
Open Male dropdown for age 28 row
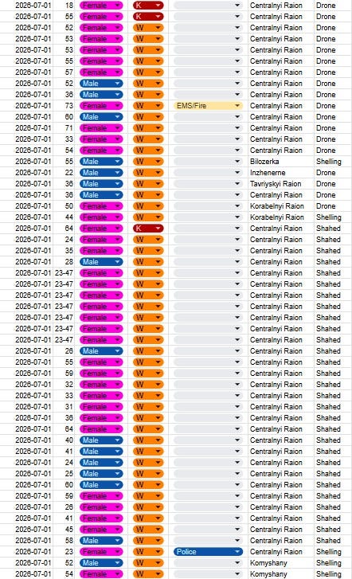[x=101, y=262]
